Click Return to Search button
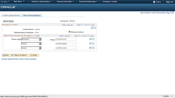The height and width of the screenshot is (98, 175). (20, 55)
